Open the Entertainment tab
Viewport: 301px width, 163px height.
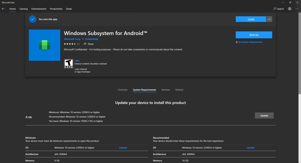pyautogui.click(x=39, y=9)
